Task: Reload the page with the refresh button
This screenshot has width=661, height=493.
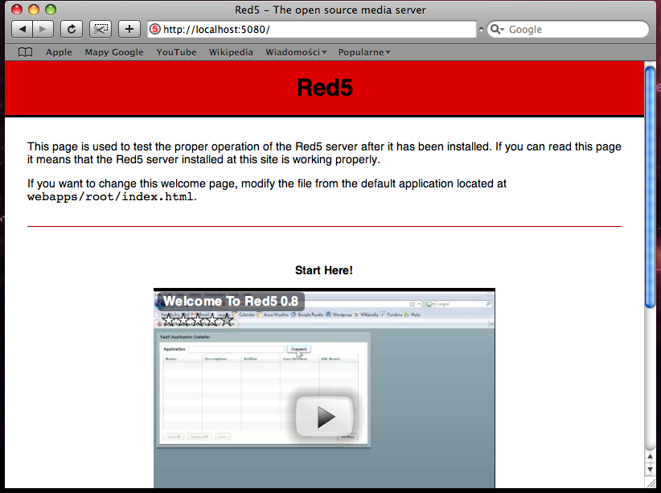Action: [72, 29]
